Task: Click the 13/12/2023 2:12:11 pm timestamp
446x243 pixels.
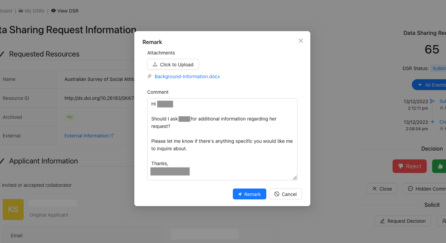Action: tap(416, 105)
